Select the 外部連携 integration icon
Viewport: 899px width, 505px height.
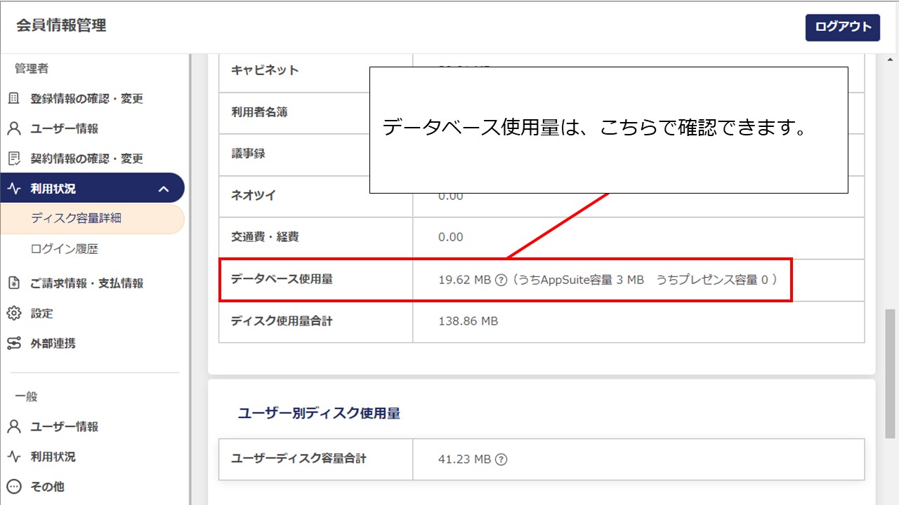[x=15, y=343]
